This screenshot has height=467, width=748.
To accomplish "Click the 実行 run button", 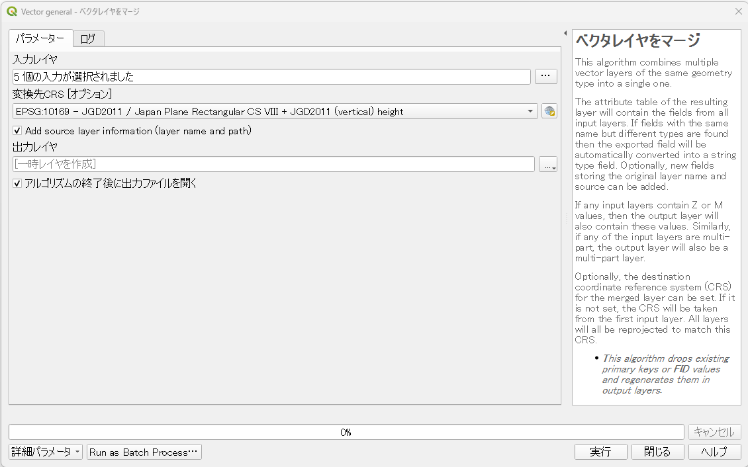I will 600,452.
